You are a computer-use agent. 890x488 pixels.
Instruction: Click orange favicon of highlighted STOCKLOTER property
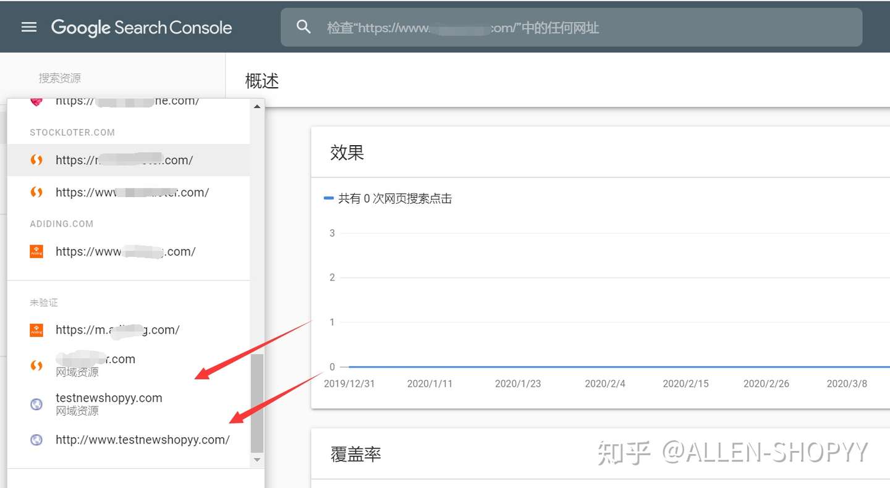tap(36, 160)
